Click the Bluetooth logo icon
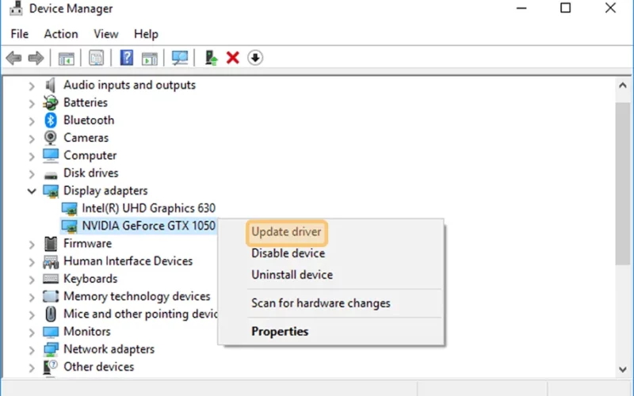 tap(51, 120)
